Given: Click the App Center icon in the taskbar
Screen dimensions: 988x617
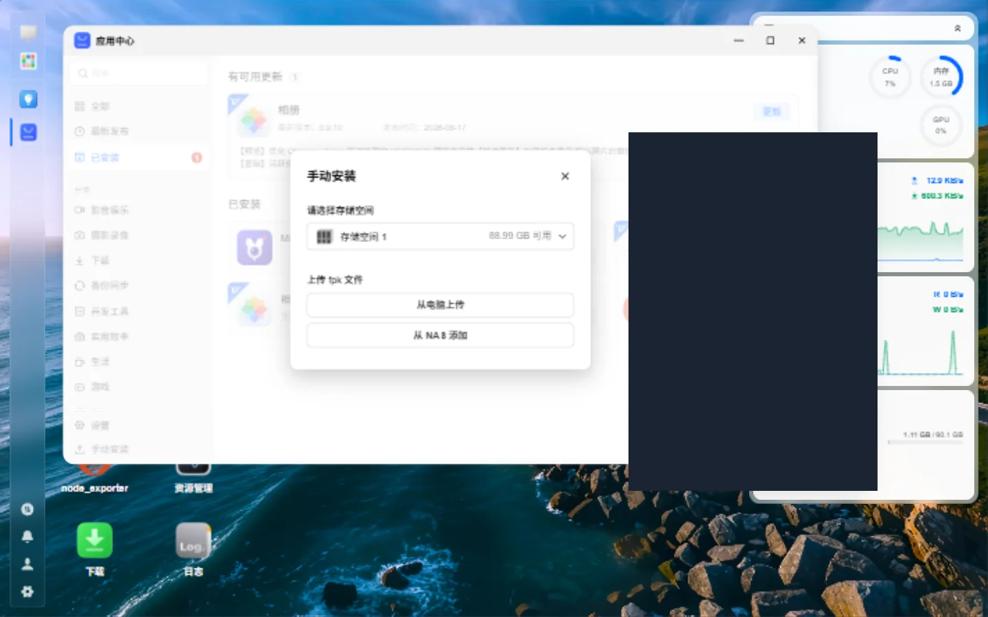Looking at the screenshot, I should pyautogui.click(x=28, y=132).
